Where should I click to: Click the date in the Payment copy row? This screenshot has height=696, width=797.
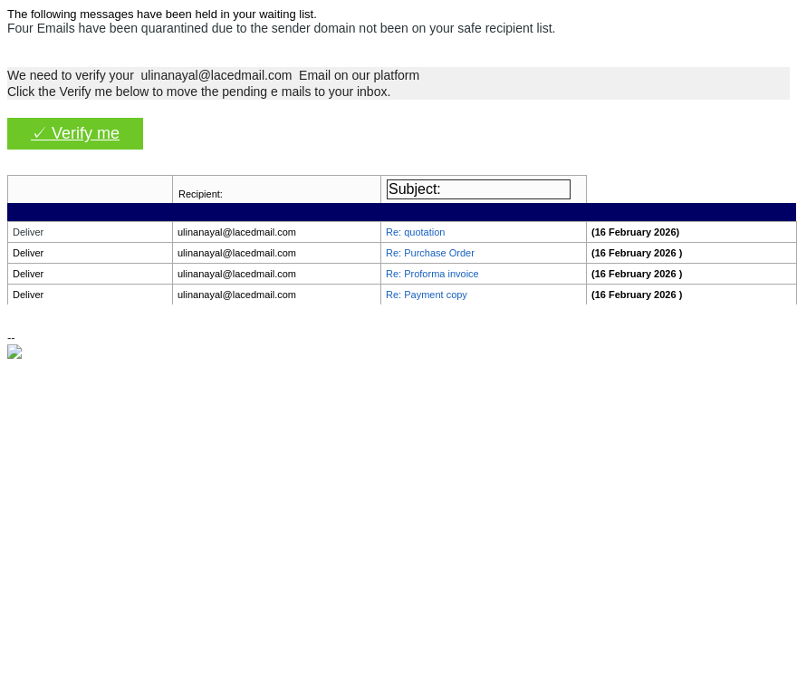pos(636,295)
